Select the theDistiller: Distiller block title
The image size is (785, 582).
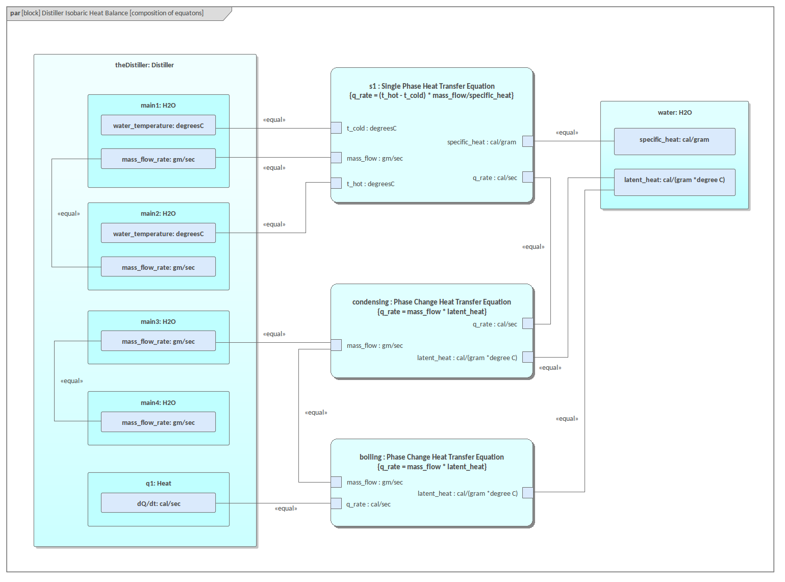144,65
